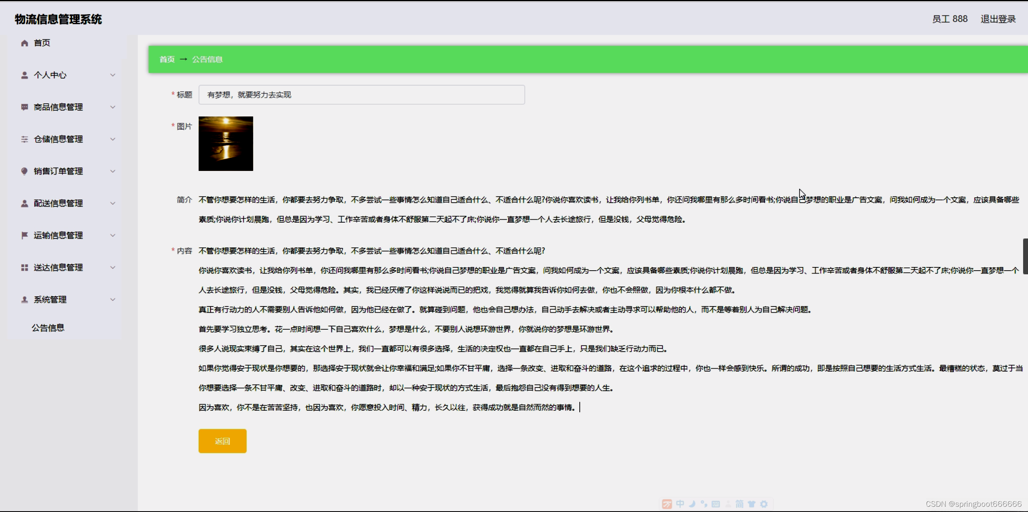This screenshot has width=1028, height=512.
Task: Click the person icon for 个人中心
Action: [x=24, y=75]
